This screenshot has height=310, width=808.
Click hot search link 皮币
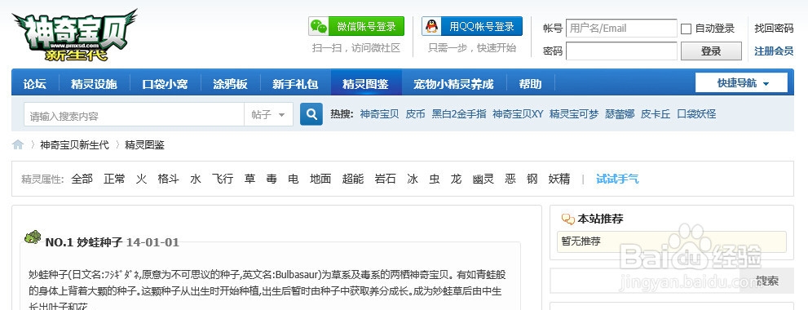[x=415, y=114]
